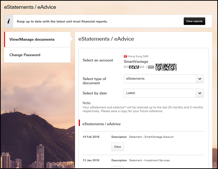Open View/Manage documents menu item
The height and width of the screenshot is (169, 218).
point(37,39)
